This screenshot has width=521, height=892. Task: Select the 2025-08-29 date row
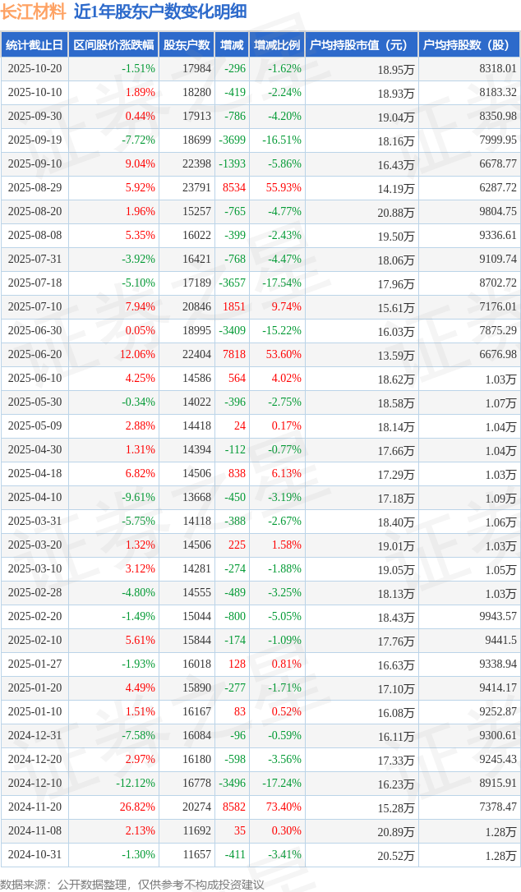[35, 188]
